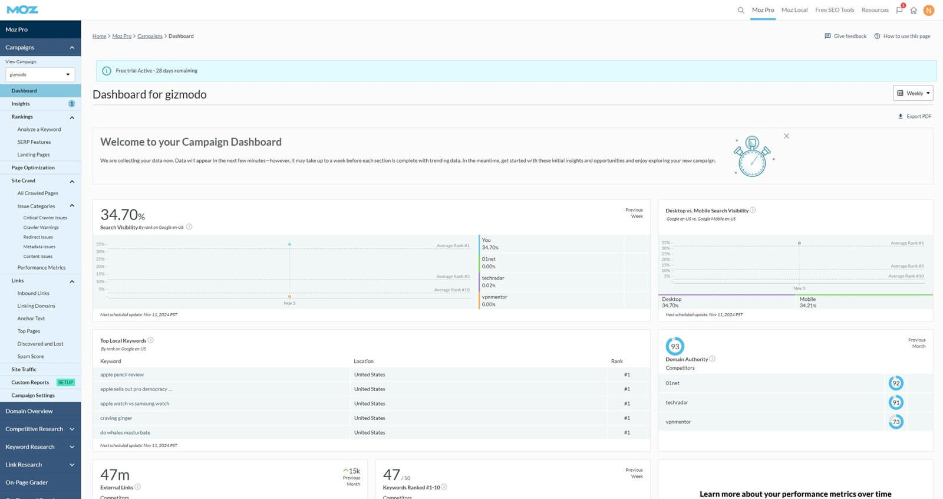Click the Domain Authority 93 score ring
Viewport: 943px width, 499px height.
pyautogui.click(x=675, y=346)
